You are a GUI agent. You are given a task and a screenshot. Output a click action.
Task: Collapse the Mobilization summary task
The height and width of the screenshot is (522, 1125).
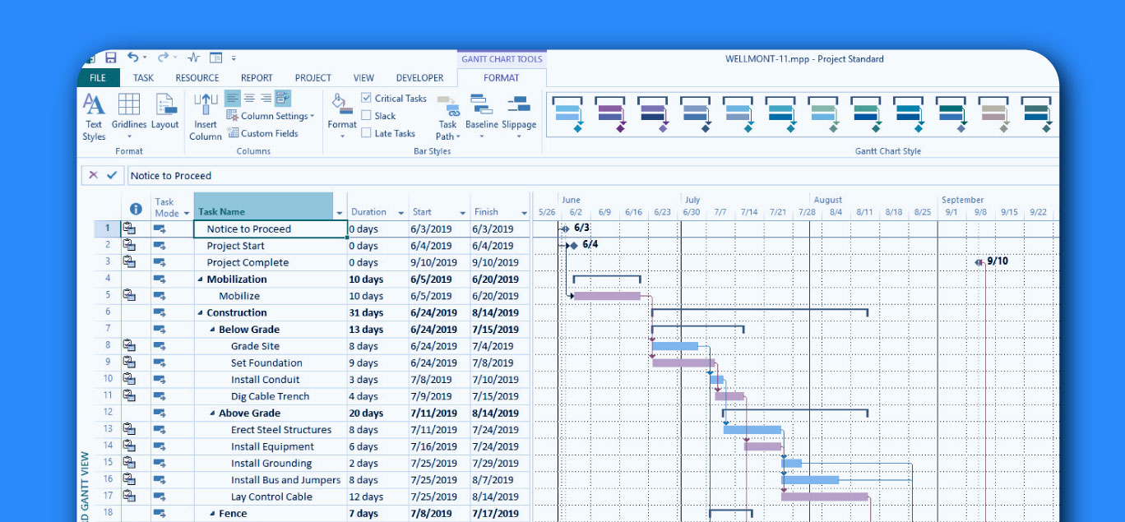[201, 279]
